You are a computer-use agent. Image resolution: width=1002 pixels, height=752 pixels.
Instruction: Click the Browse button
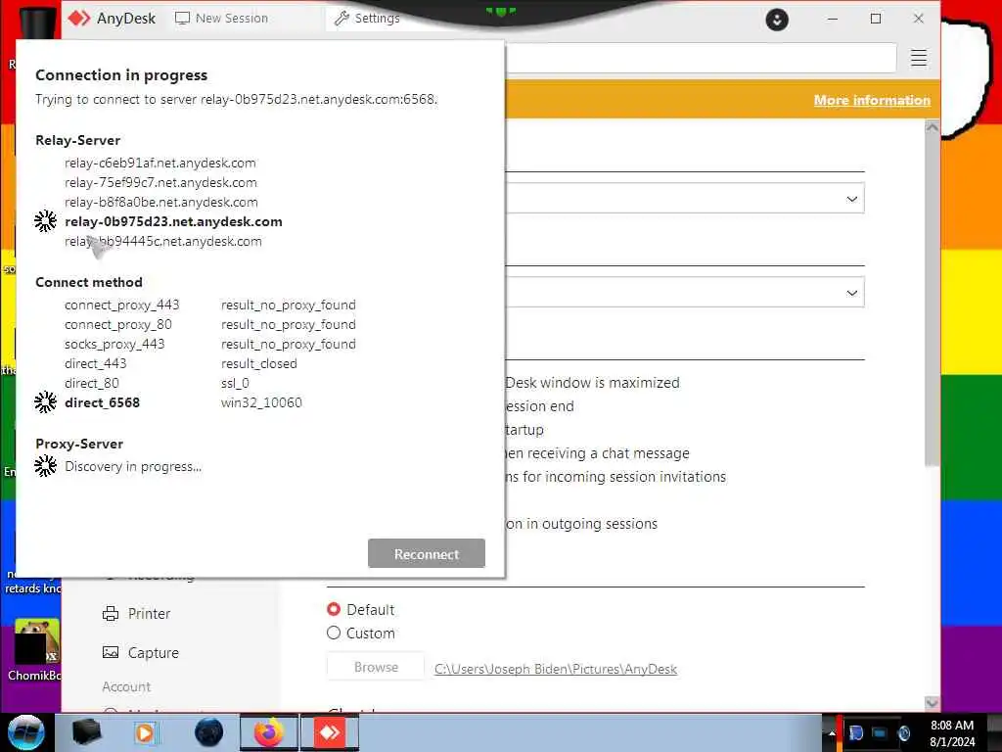376,667
